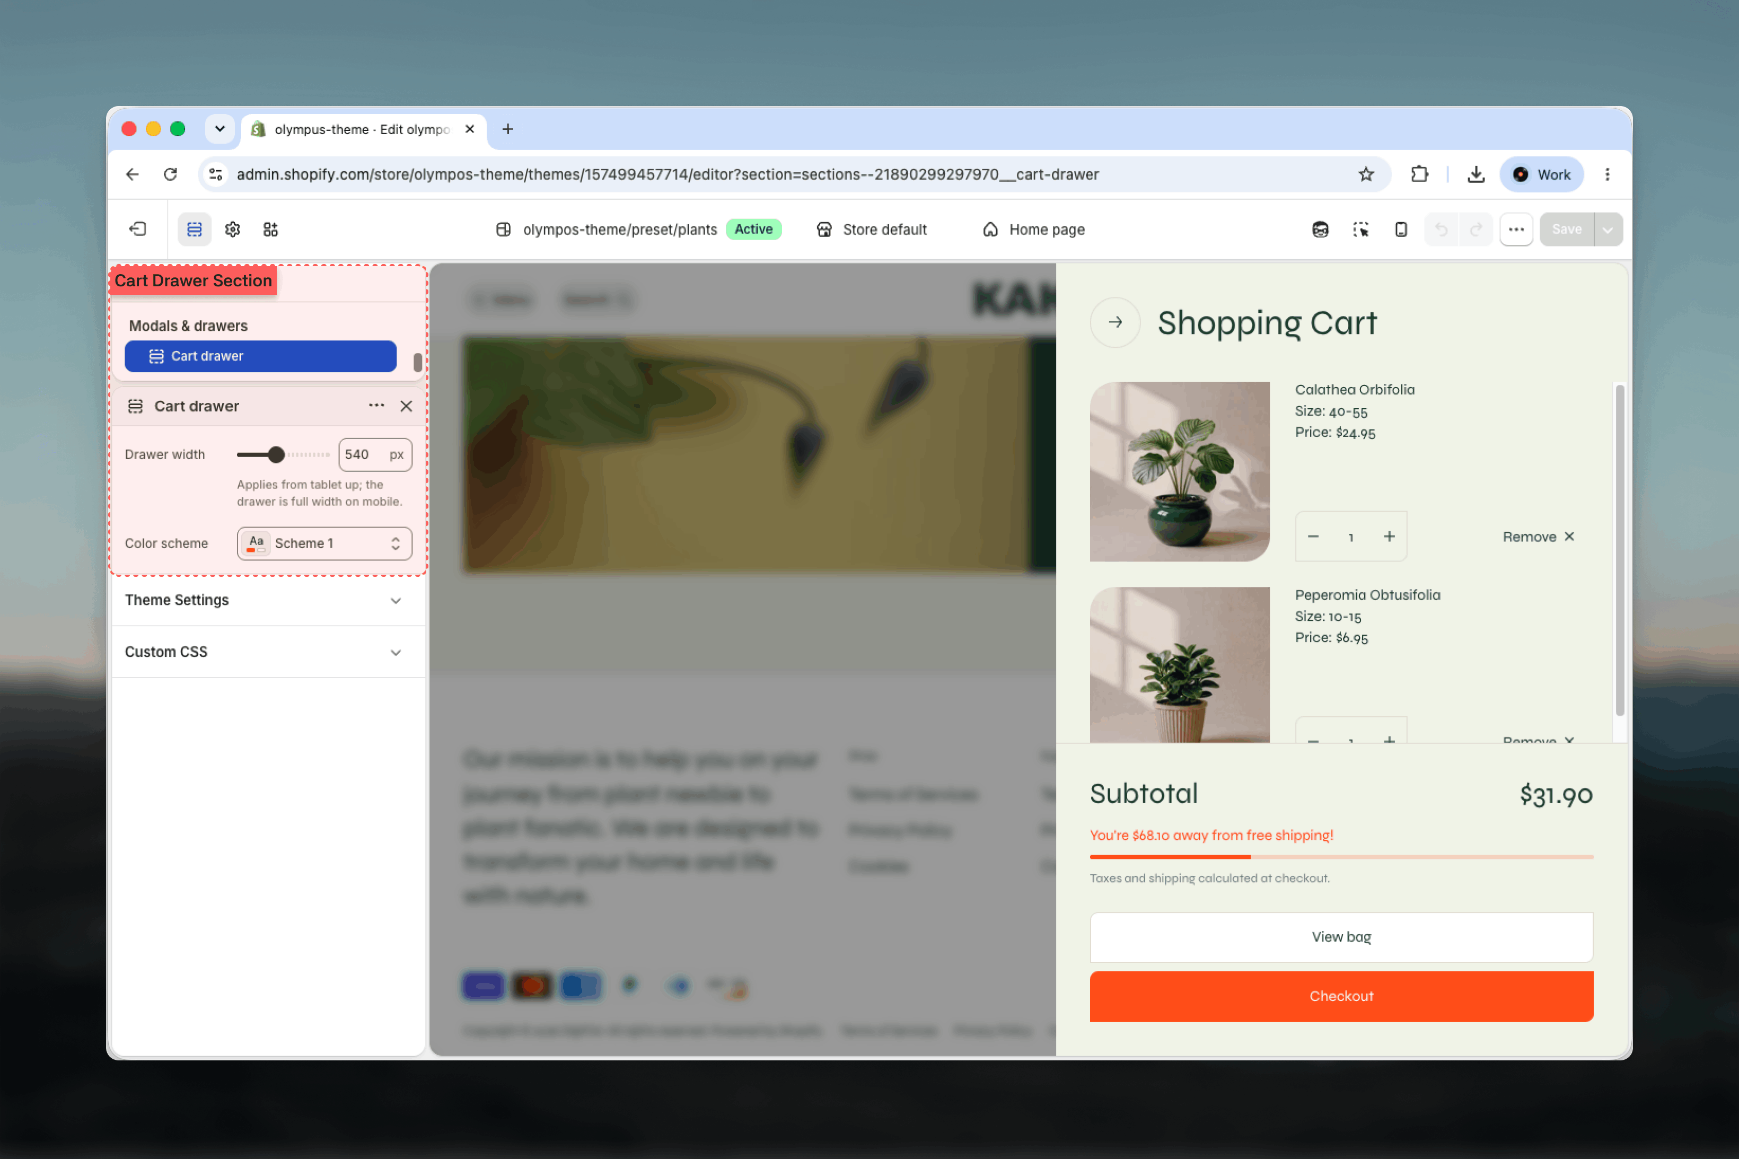The height and width of the screenshot is (1159, 1739).
Task: Click the Save button
Action: pos(1567,229)
